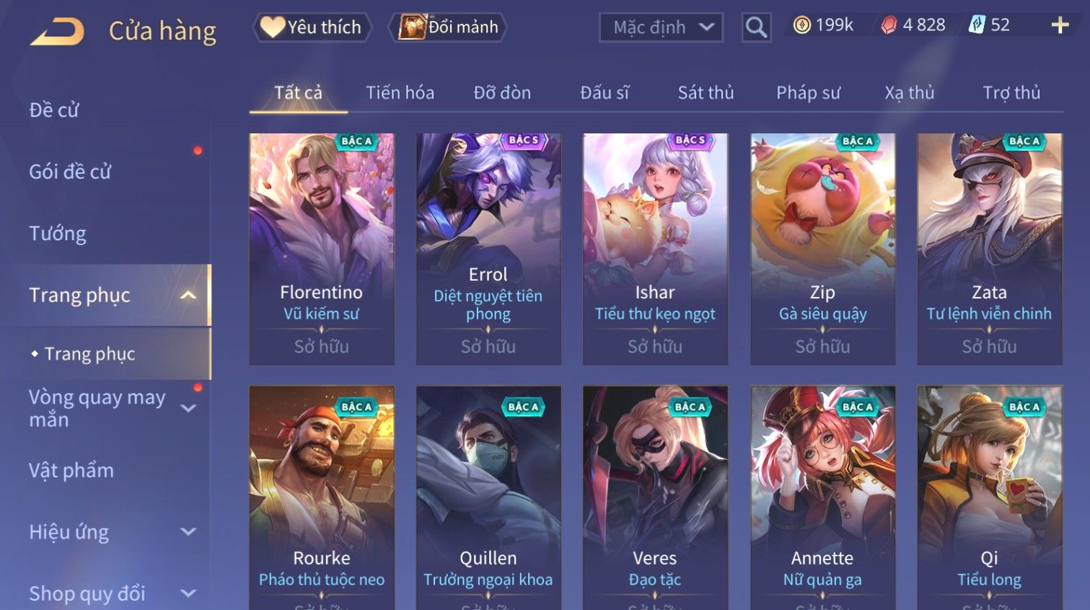Go back using the golden arrow icon
1090x610 pixels.
(57, 31)
